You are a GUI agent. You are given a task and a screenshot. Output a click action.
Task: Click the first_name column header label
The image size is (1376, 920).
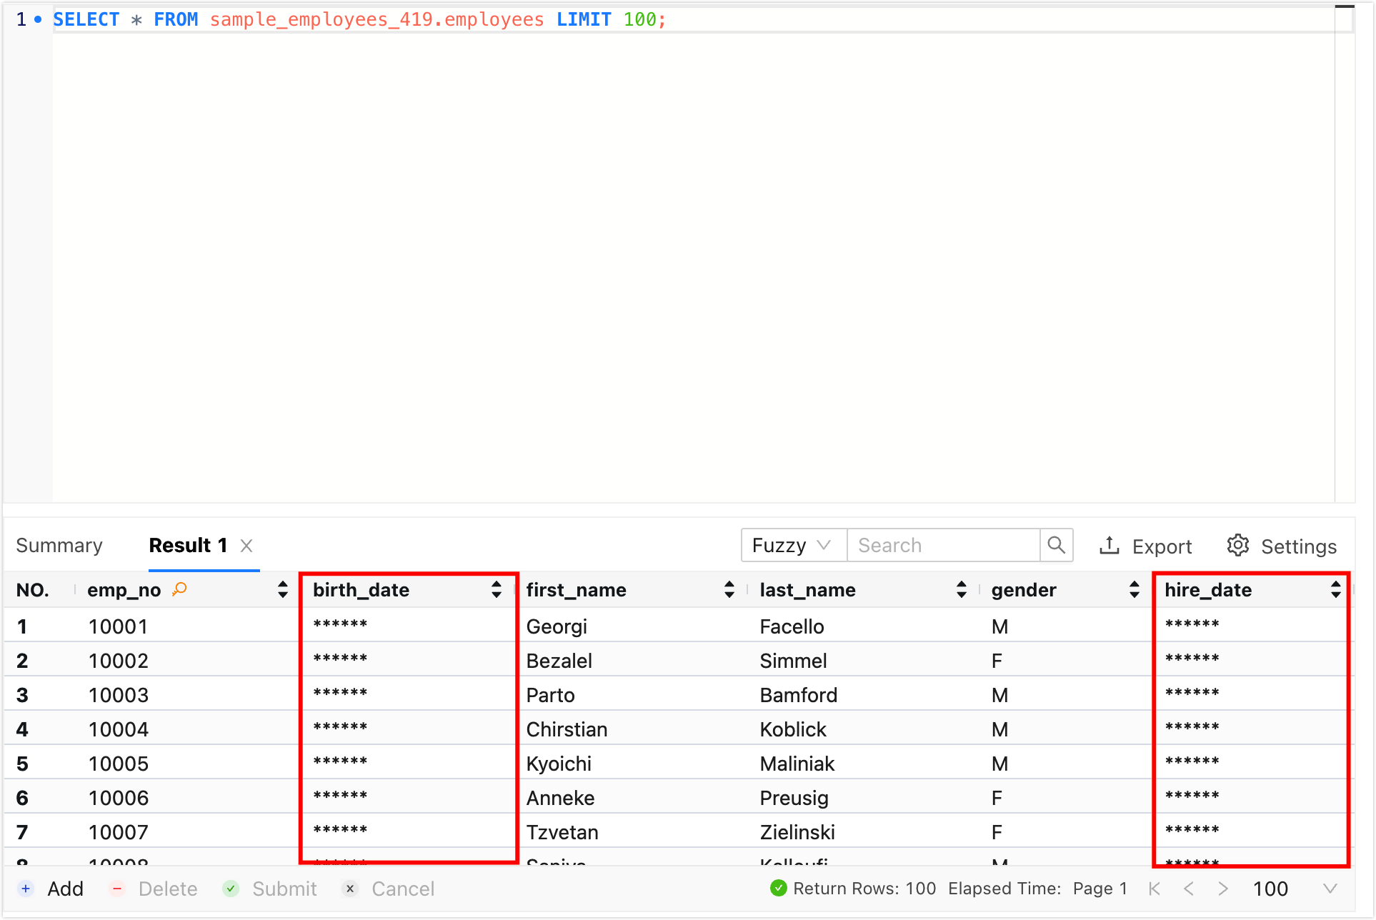coord(576,590)
